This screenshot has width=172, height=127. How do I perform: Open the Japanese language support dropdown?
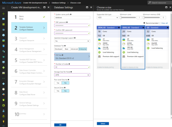tap(72, 41)
